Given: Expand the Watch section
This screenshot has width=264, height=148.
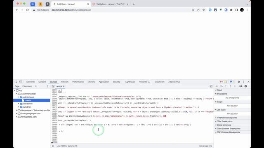Looking at the screenshot, I should click(232, 90).
